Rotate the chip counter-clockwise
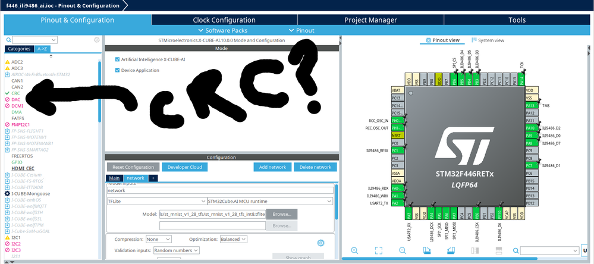This screenshot has height=264, width=594. 451,250
